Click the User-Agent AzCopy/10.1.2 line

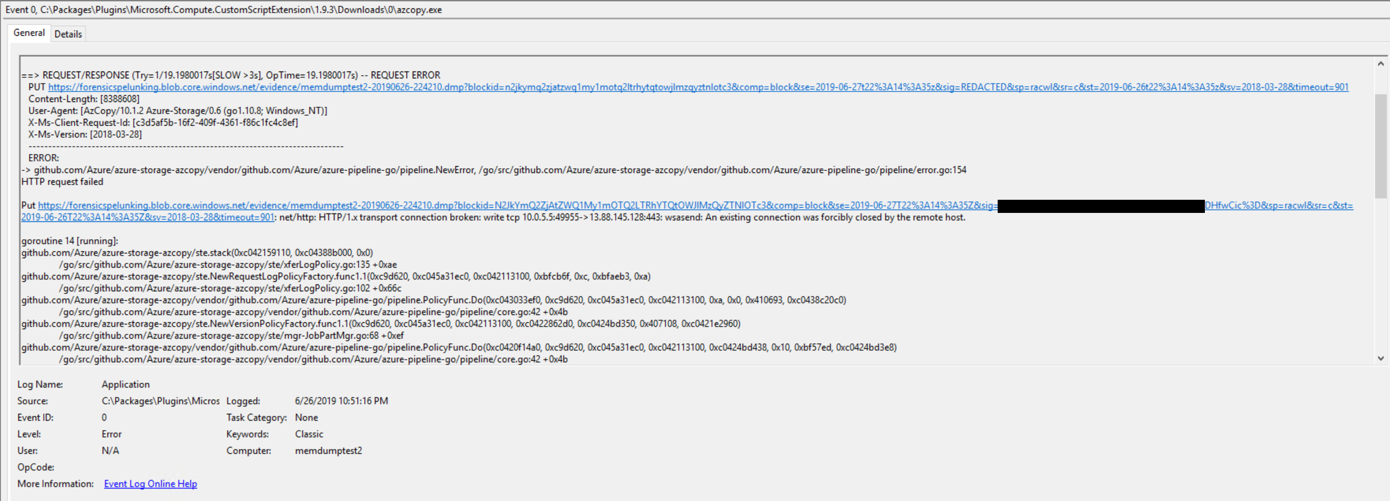point(178,110)
